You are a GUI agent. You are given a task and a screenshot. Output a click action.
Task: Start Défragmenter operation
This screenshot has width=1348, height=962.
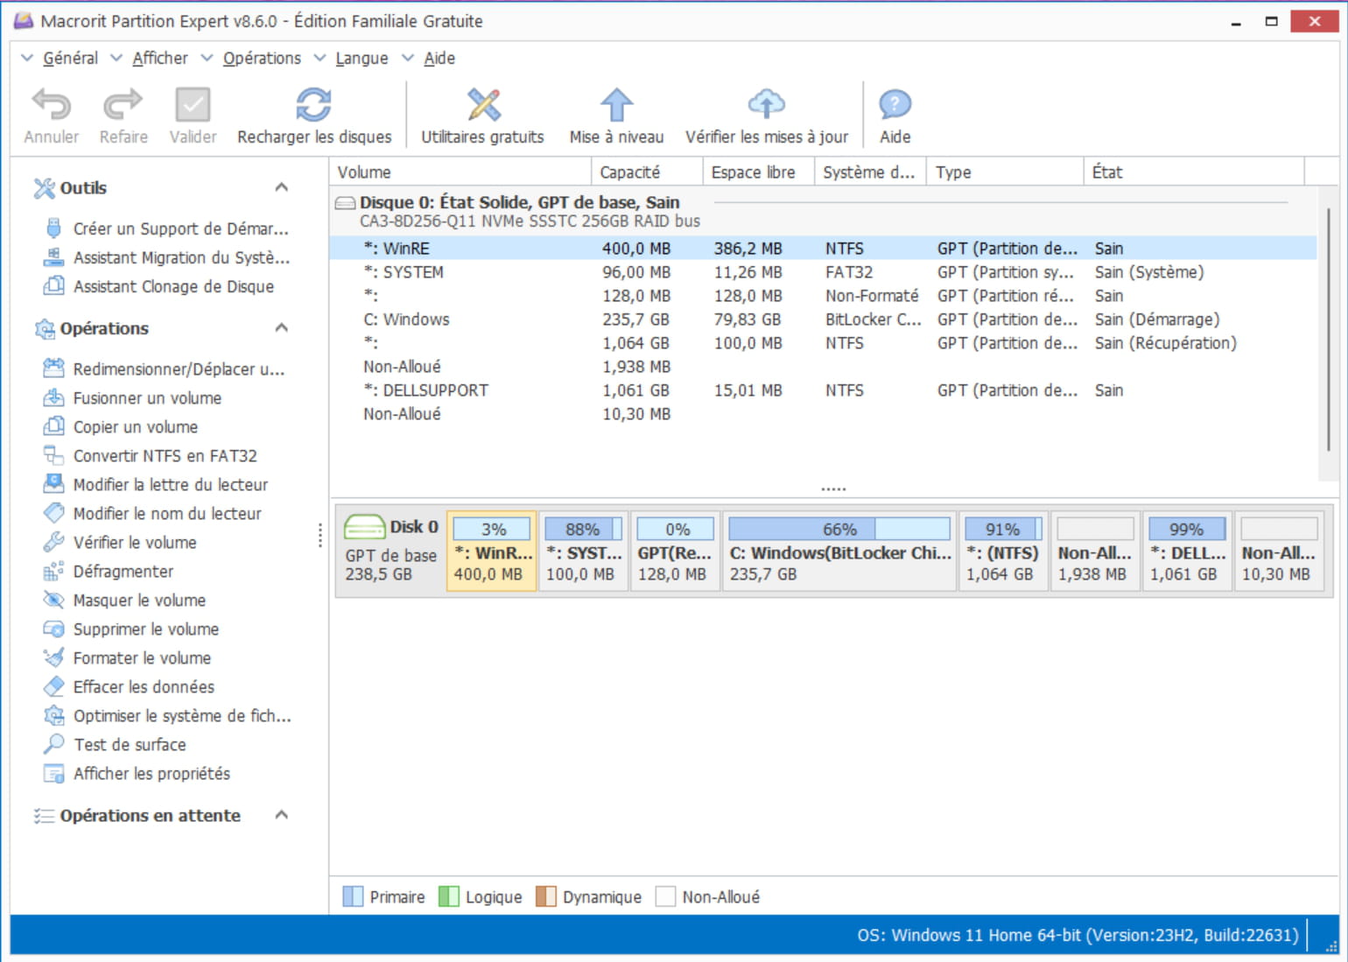tap(109, 572)
